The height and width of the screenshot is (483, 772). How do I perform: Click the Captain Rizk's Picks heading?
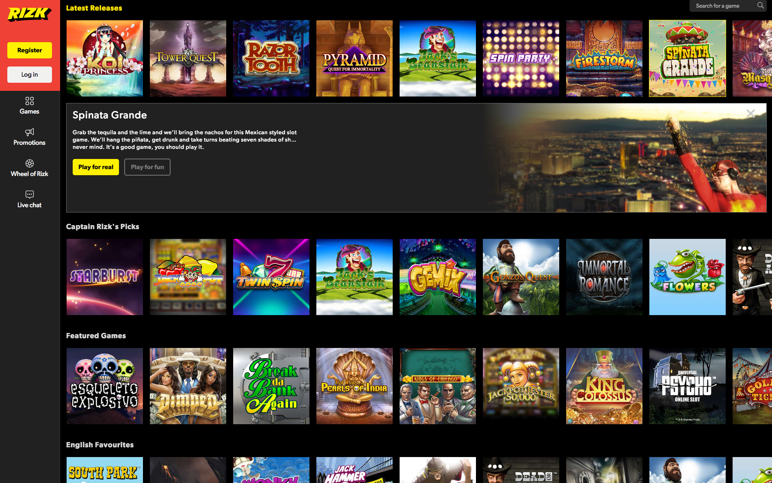[x=103, y=227]
